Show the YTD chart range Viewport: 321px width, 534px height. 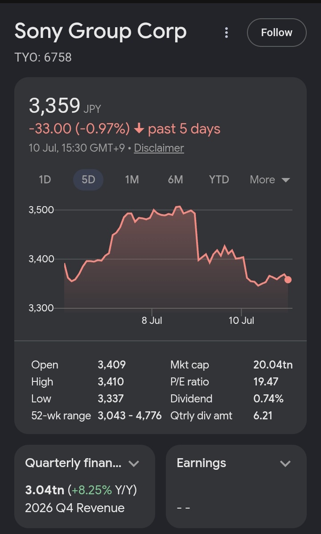point(219,179)
